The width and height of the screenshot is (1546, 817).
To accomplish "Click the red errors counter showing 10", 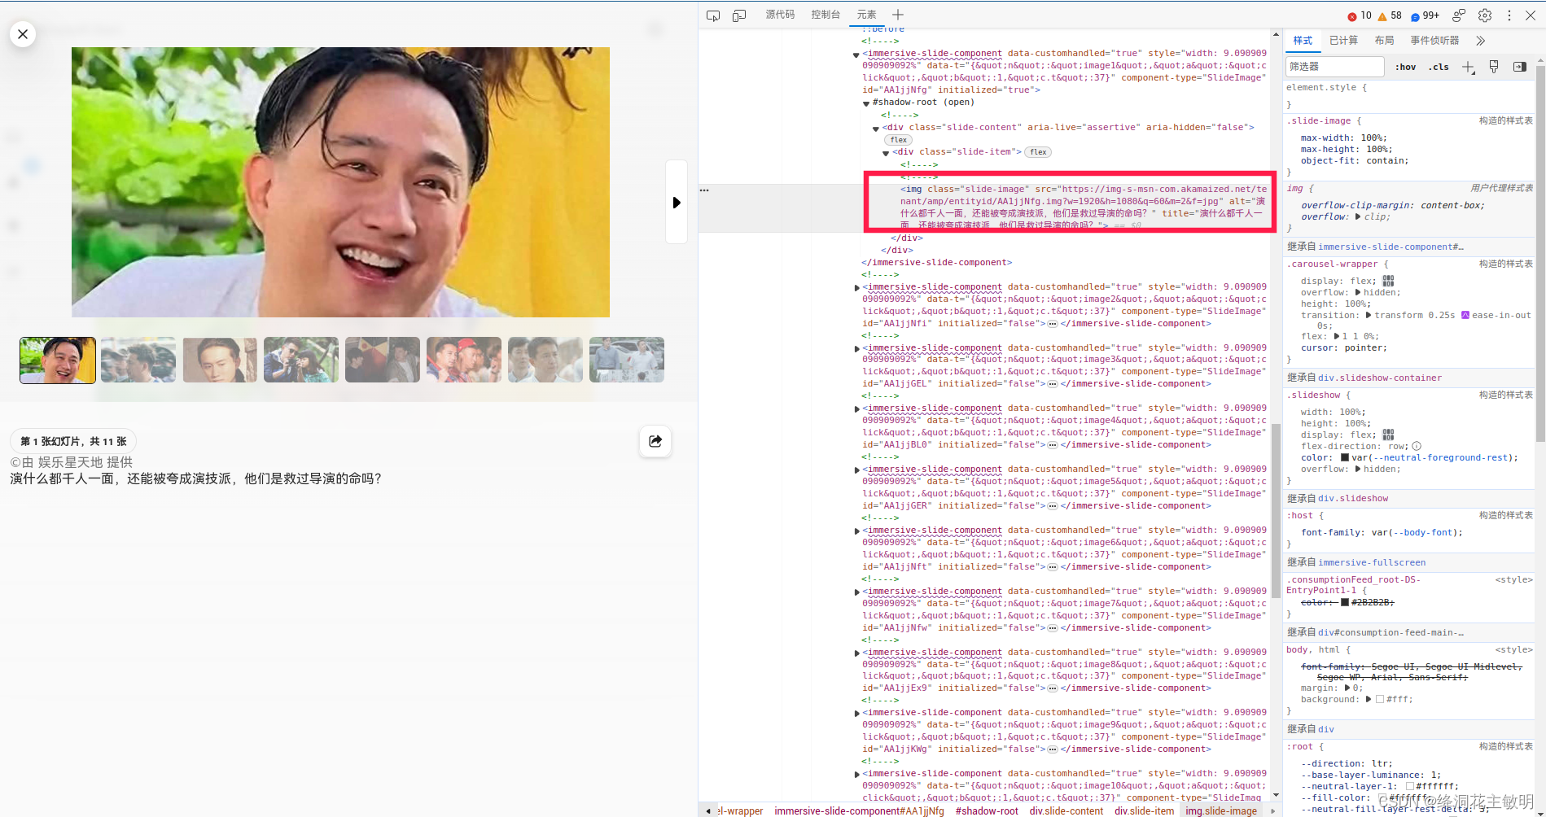I will (1360, 15).
